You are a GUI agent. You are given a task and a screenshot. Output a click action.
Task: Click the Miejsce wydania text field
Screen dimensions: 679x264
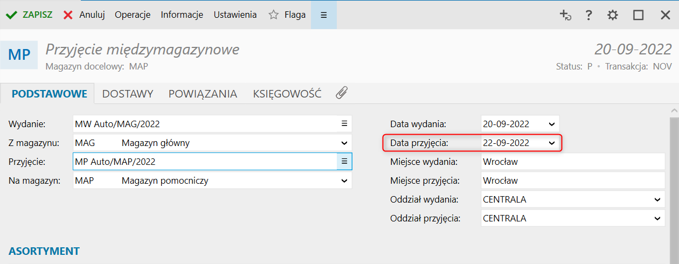pos(573,162)
